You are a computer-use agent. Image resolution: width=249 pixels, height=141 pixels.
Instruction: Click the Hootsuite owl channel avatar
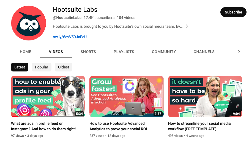pyautogui.click(x=28, y=23)
